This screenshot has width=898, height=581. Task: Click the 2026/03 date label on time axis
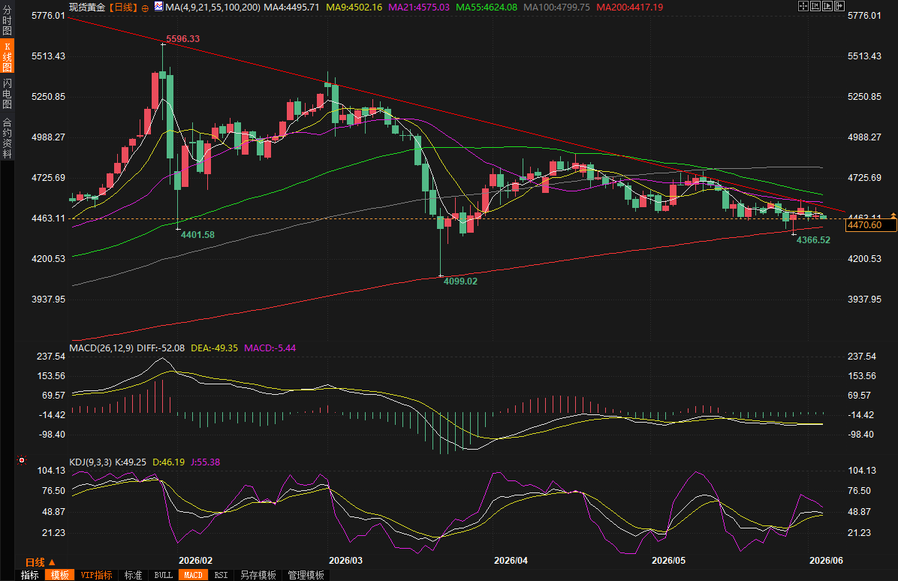(345, 561)
